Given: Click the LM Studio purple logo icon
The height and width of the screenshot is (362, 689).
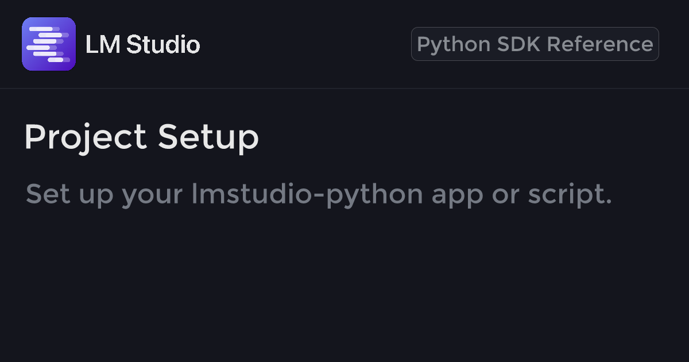Looking at the screenshot, I should [x=49, y=44].
